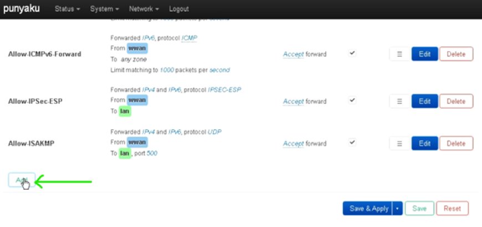This screenshot has width=482, height=227.
Task: Select Logout in the top navigation
Action: tap(179, 9)
